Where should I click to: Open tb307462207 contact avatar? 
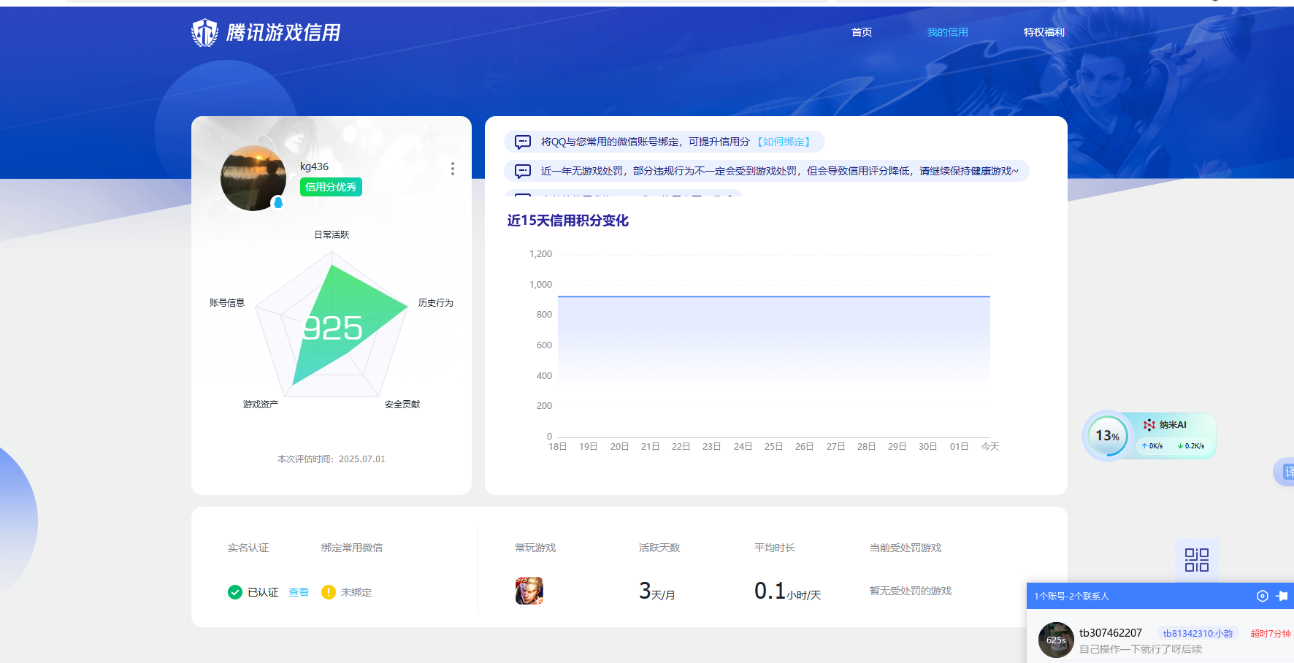point(1056,640)
